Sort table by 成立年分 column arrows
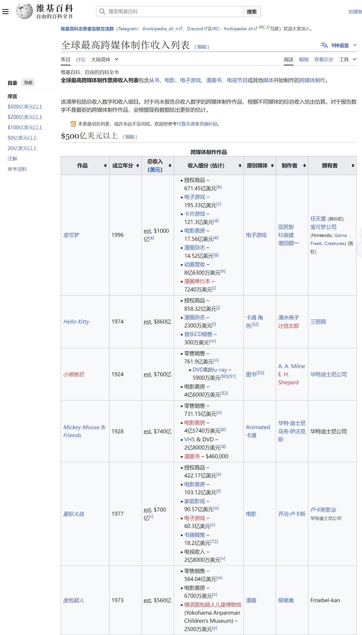This screenshot has height=635, width=362. tap(138, 166)
